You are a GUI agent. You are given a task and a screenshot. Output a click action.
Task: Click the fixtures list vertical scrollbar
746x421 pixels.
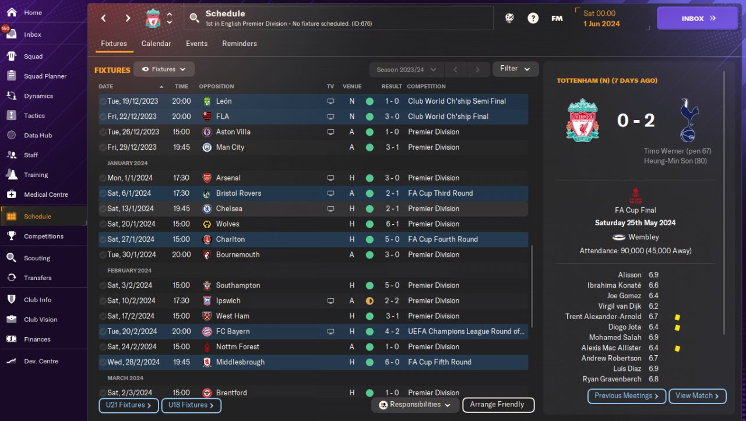[532, 285]
